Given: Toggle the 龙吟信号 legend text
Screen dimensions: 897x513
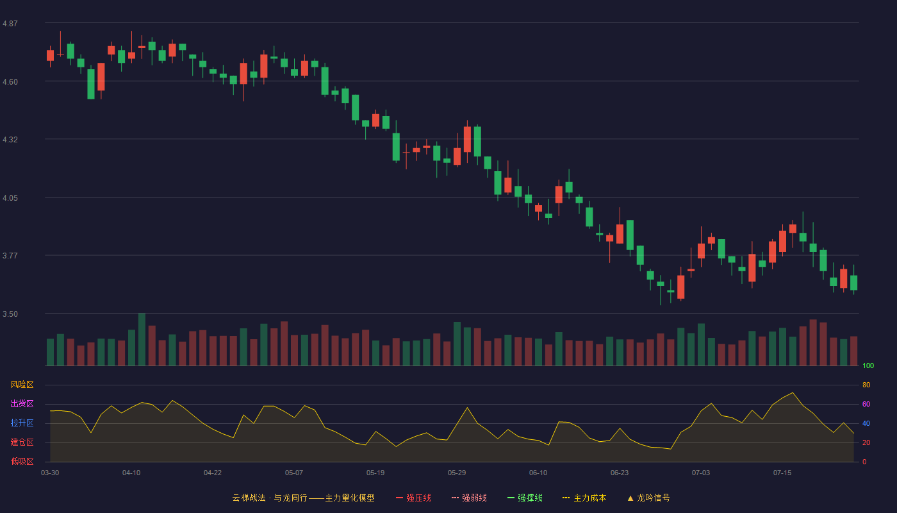Looking at the screenshot, I should [653, 498].
